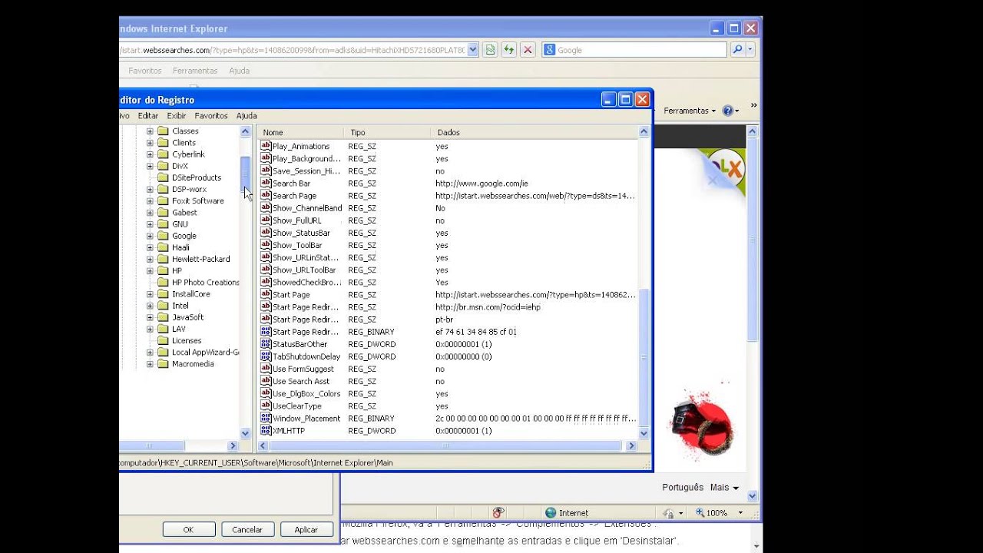Select the HP Photo Creations key
The image size is (983, 553).
pyautogui.click(x=206, y=283)
